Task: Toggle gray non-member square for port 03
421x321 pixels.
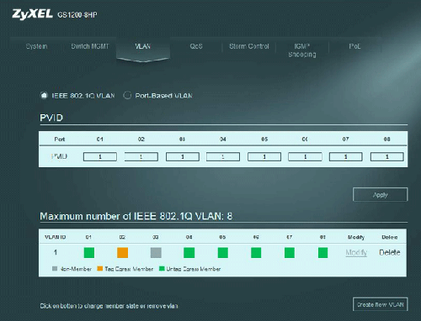Action: click(x=156, y=253)
